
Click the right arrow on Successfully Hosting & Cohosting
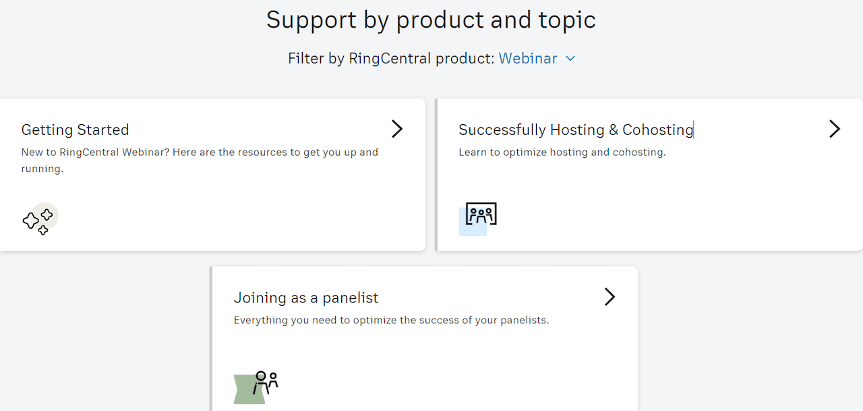834,129
